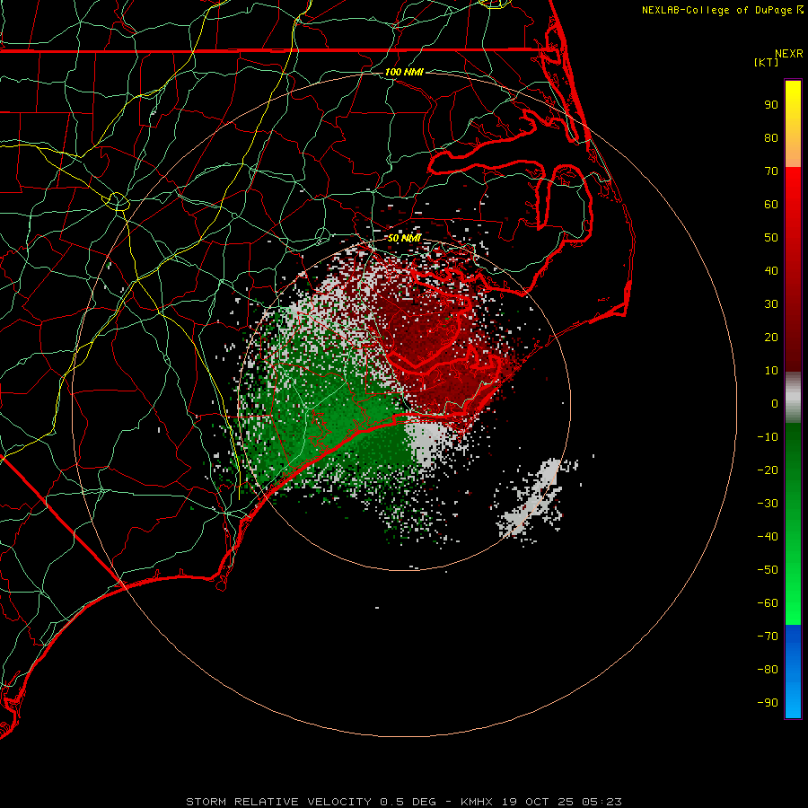Click the gray zero-velocity wedge just off the coast
The width and height of the screenshot is (808, 808).
tap(426, 442)
